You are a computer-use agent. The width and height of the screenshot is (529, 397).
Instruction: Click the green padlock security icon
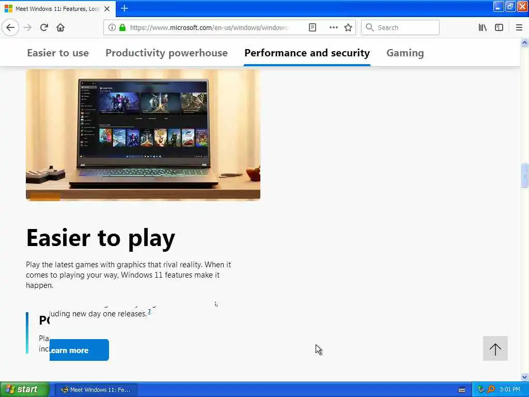pyautogui.click(x=122, y=28)
